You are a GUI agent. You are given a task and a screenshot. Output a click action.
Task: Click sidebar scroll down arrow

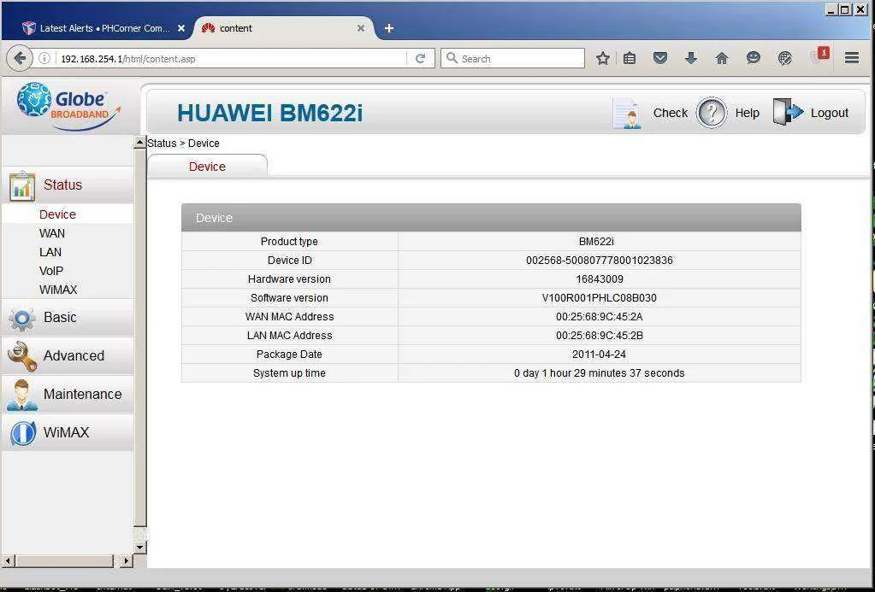(140, 548)
